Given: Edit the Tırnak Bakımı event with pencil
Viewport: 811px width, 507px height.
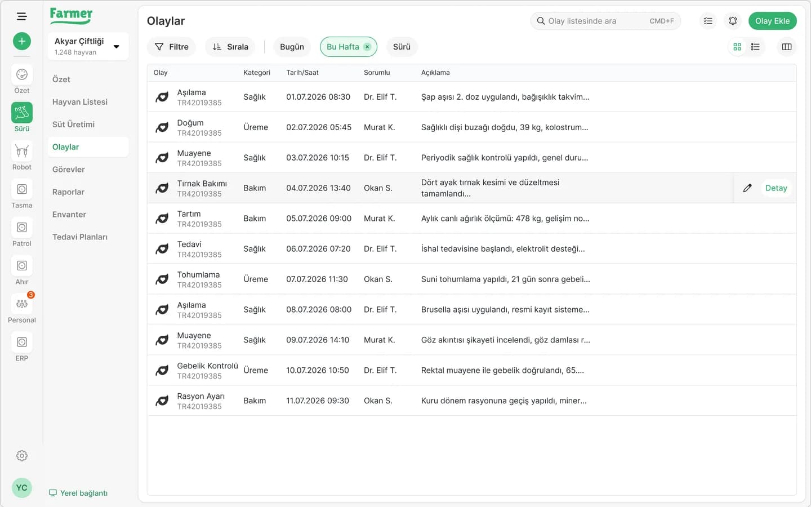Looking at the screenshot, I should [x=747, y=188].
